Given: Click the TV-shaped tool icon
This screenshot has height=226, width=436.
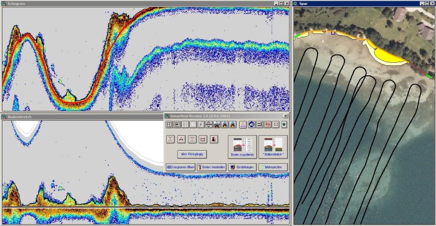Looking at the screenshot, I should 203,139.
